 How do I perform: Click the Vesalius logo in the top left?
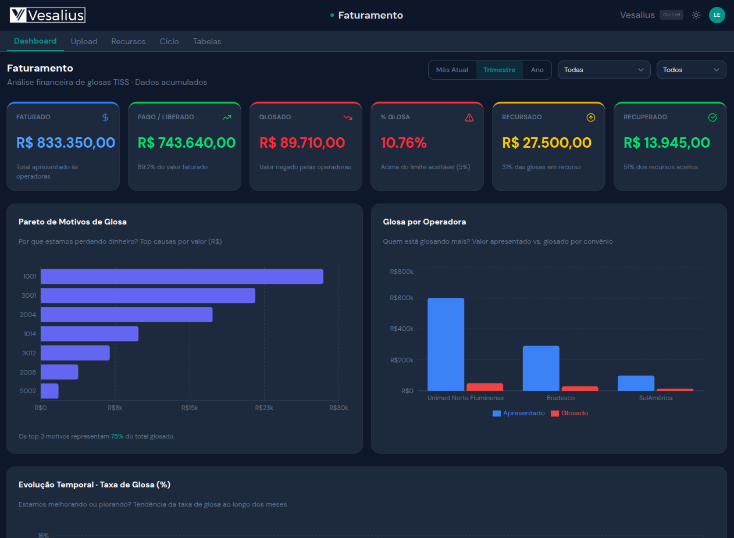click(47, 15)
